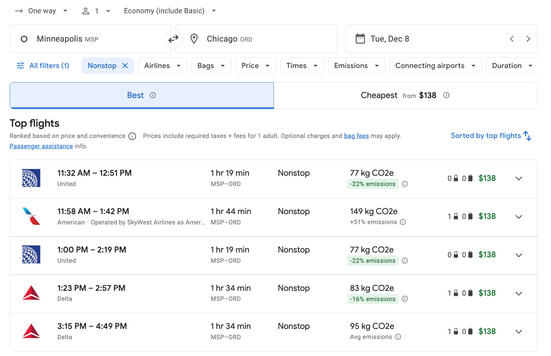551x356 pixels.
Task: Open the Passenger assistance link
Action: (x=41, y=146)
